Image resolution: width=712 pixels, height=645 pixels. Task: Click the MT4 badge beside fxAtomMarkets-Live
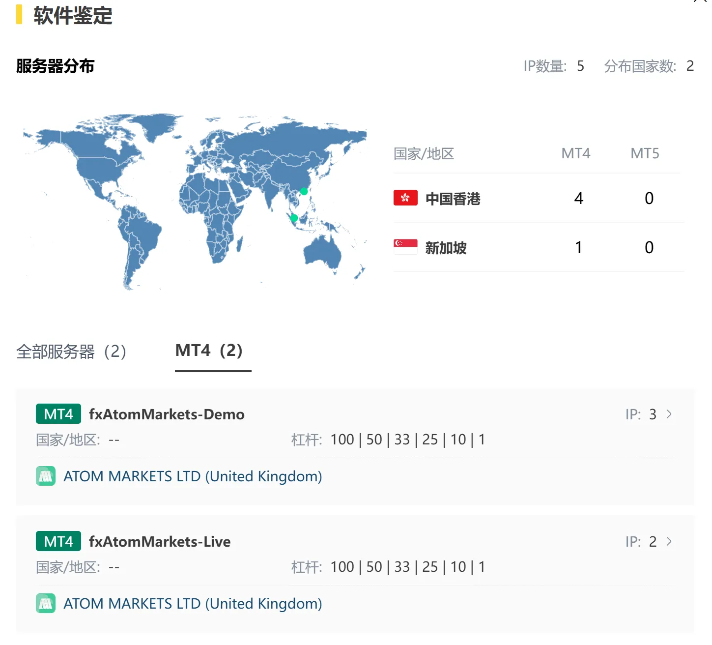58,541
